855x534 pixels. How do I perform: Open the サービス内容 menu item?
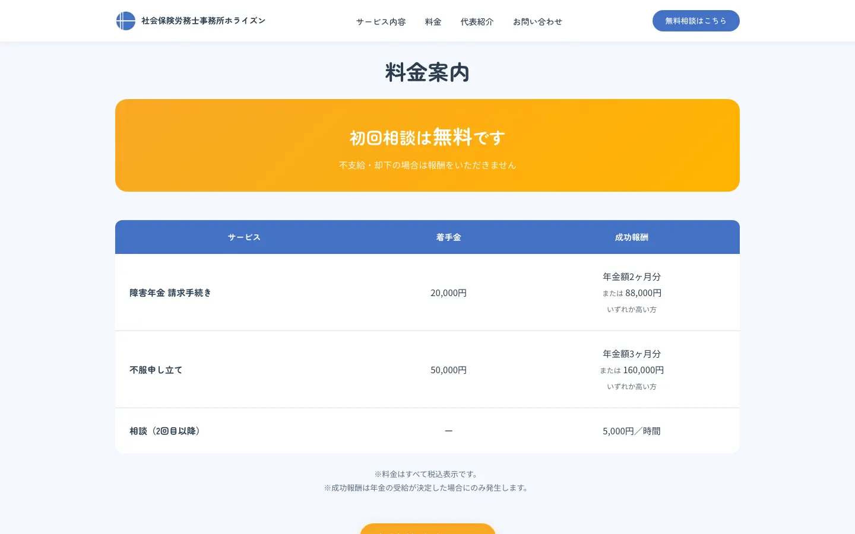[x=381, y=21]
